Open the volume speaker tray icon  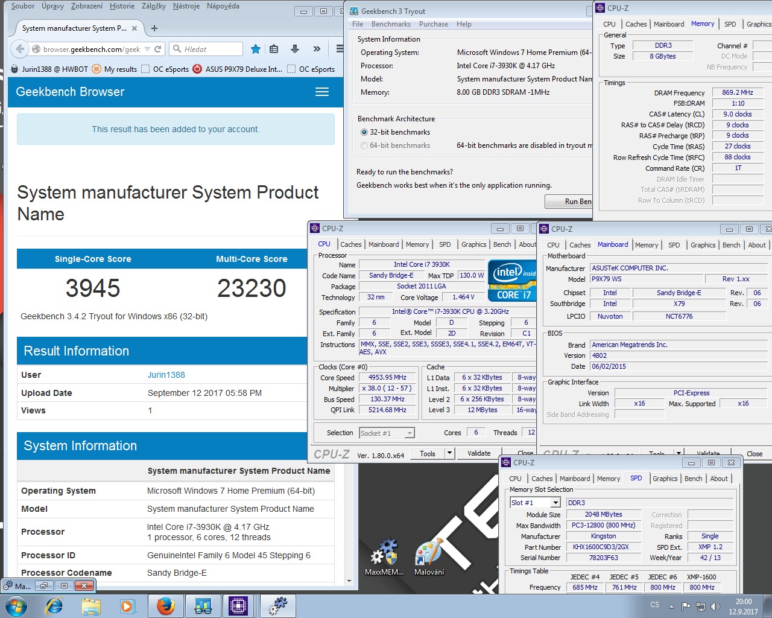715,606
